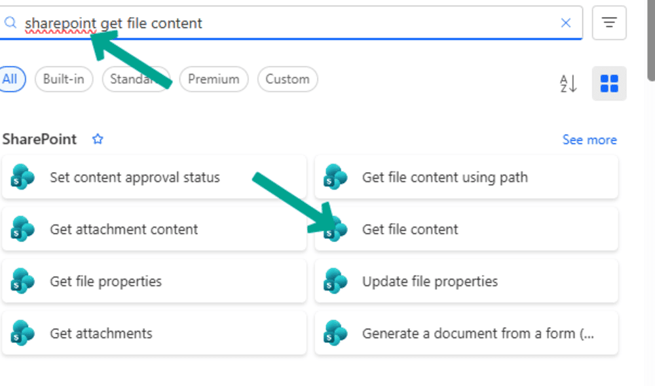Choose Get file properties action
The image size is (655, 386).
click(x=154, y=281)
